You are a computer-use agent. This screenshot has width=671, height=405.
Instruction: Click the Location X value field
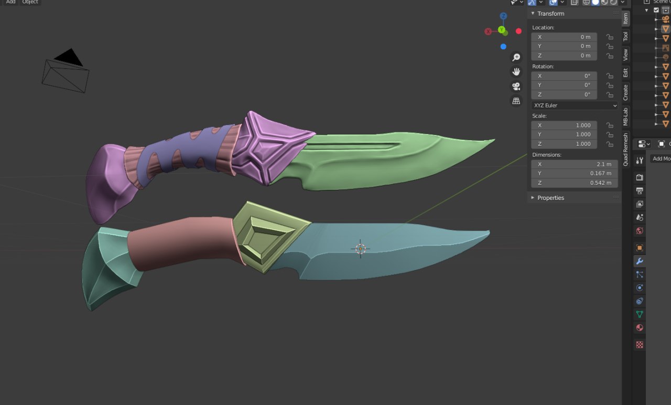564,37
